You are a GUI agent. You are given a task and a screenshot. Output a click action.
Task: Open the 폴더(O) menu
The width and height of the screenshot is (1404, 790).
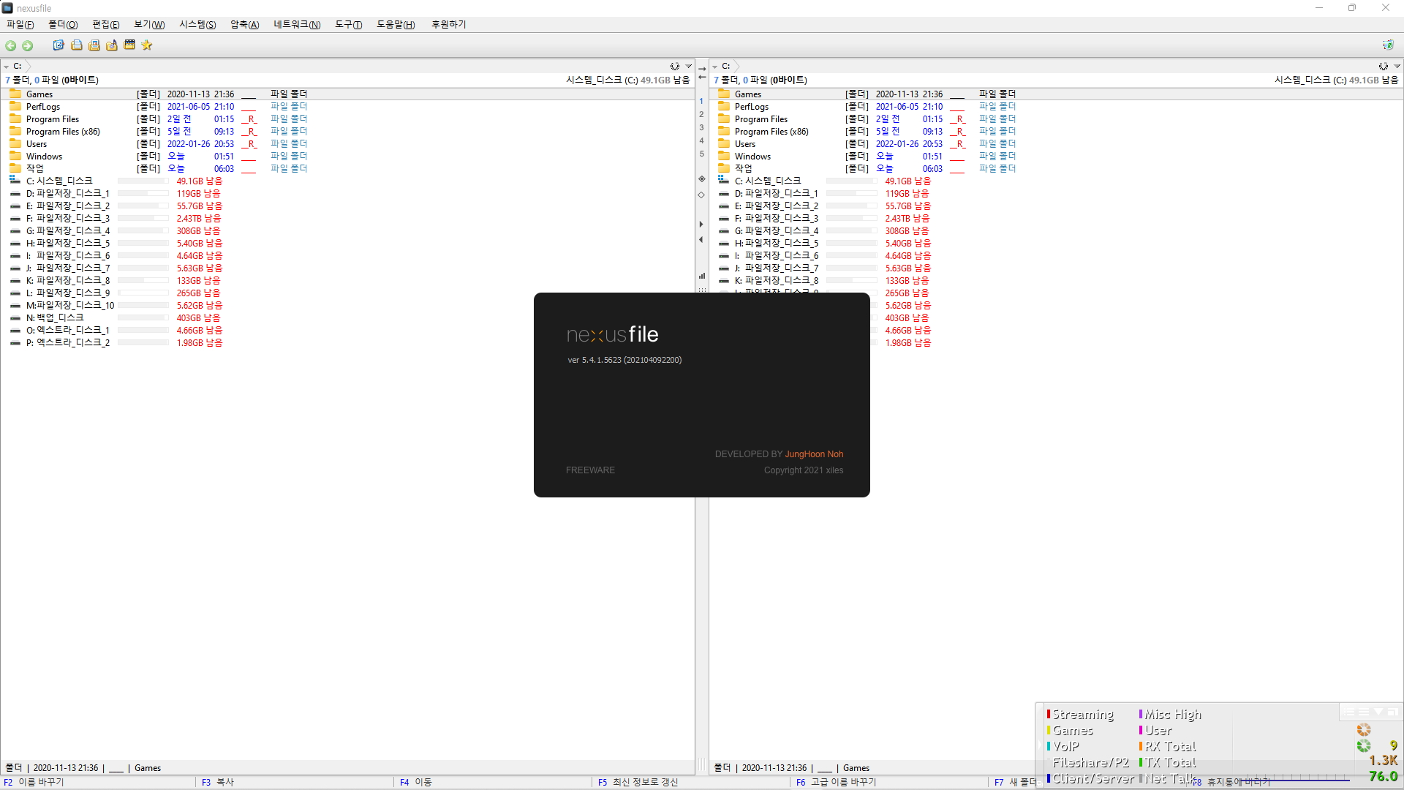coord(63,25)
